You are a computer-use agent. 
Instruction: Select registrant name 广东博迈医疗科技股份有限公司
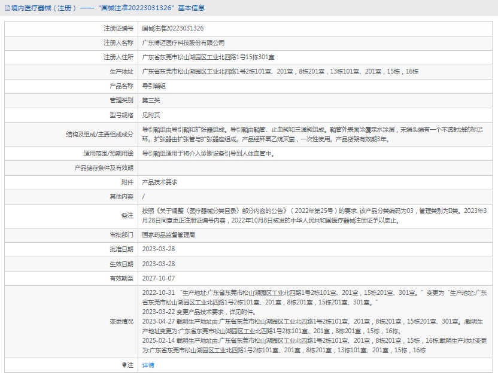coord(183,43)
